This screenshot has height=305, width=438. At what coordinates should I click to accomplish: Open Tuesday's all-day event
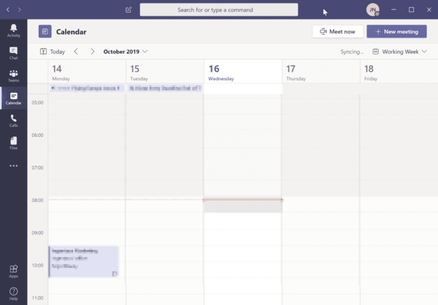[x=165, y=88]
